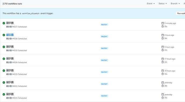
Task: Open the highlighted 刷步数 run #4336 link
Action: coord(10,35)
